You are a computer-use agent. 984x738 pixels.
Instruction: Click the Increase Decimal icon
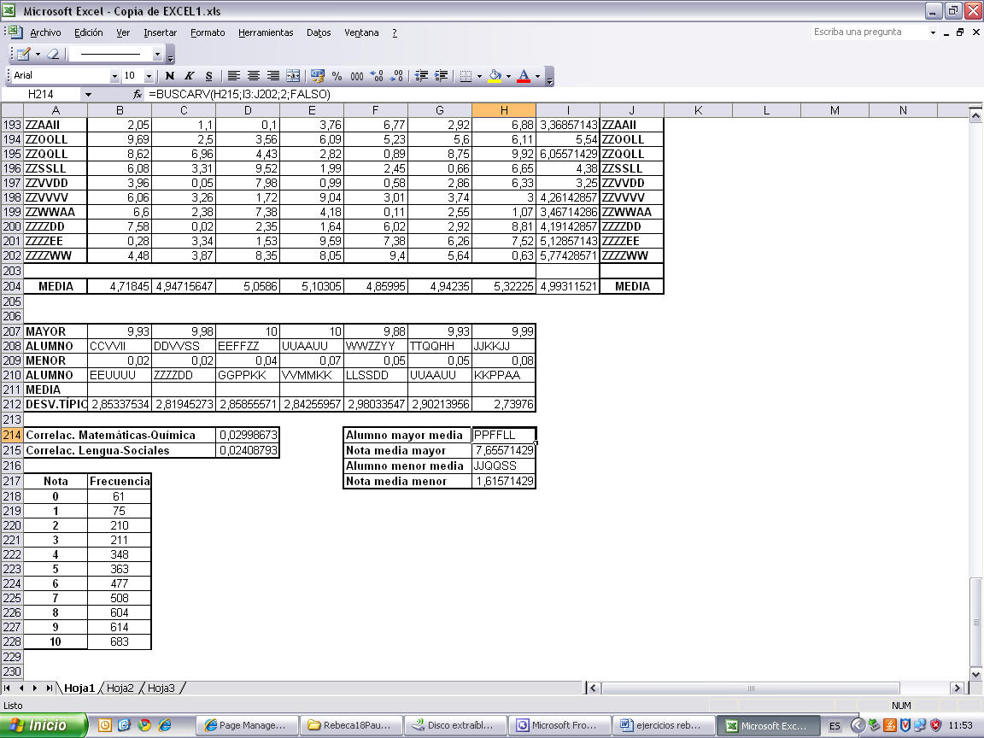[378, 76]
